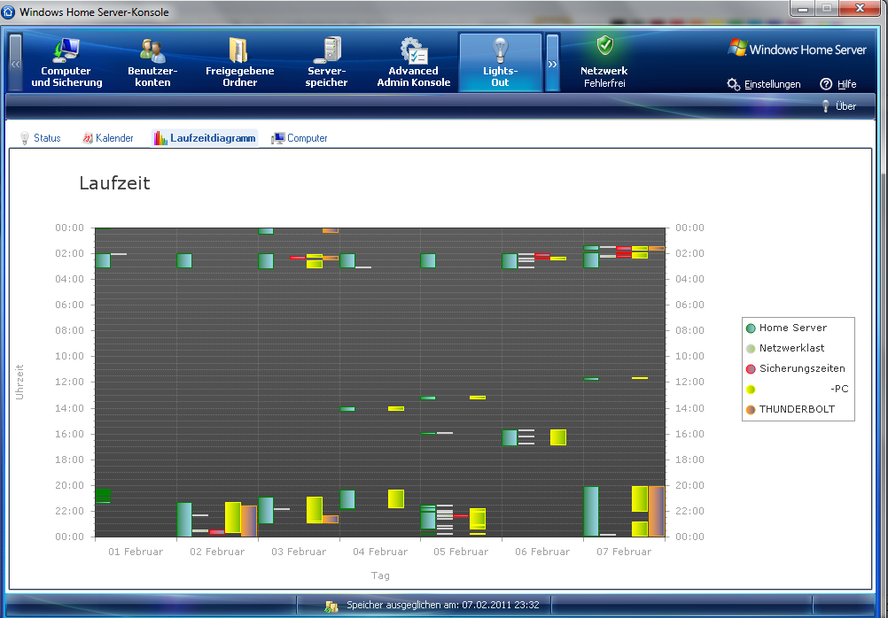
Task: Open Advanced Admin Konsole
Action: tap(413, 62)
